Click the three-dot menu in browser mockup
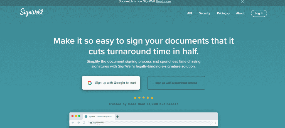 pyautogui.click(x=215, y=122)
